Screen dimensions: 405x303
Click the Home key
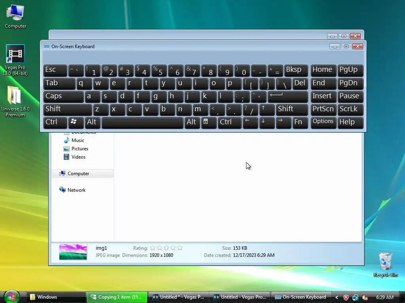[324, 70]
